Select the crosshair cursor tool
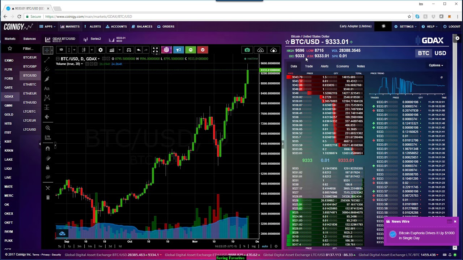 pyautogui.click(x=47, y=51)
